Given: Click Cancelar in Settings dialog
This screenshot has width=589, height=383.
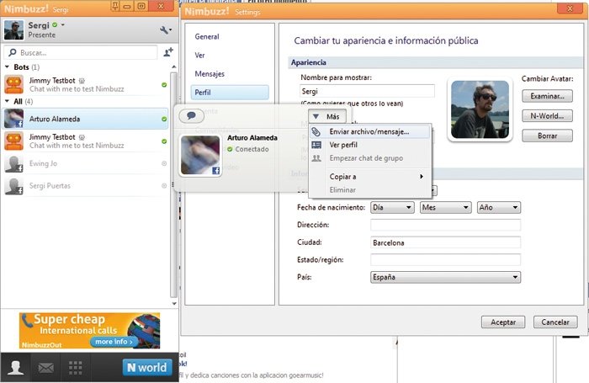Looking at the screenshot, I should point(555,322).
